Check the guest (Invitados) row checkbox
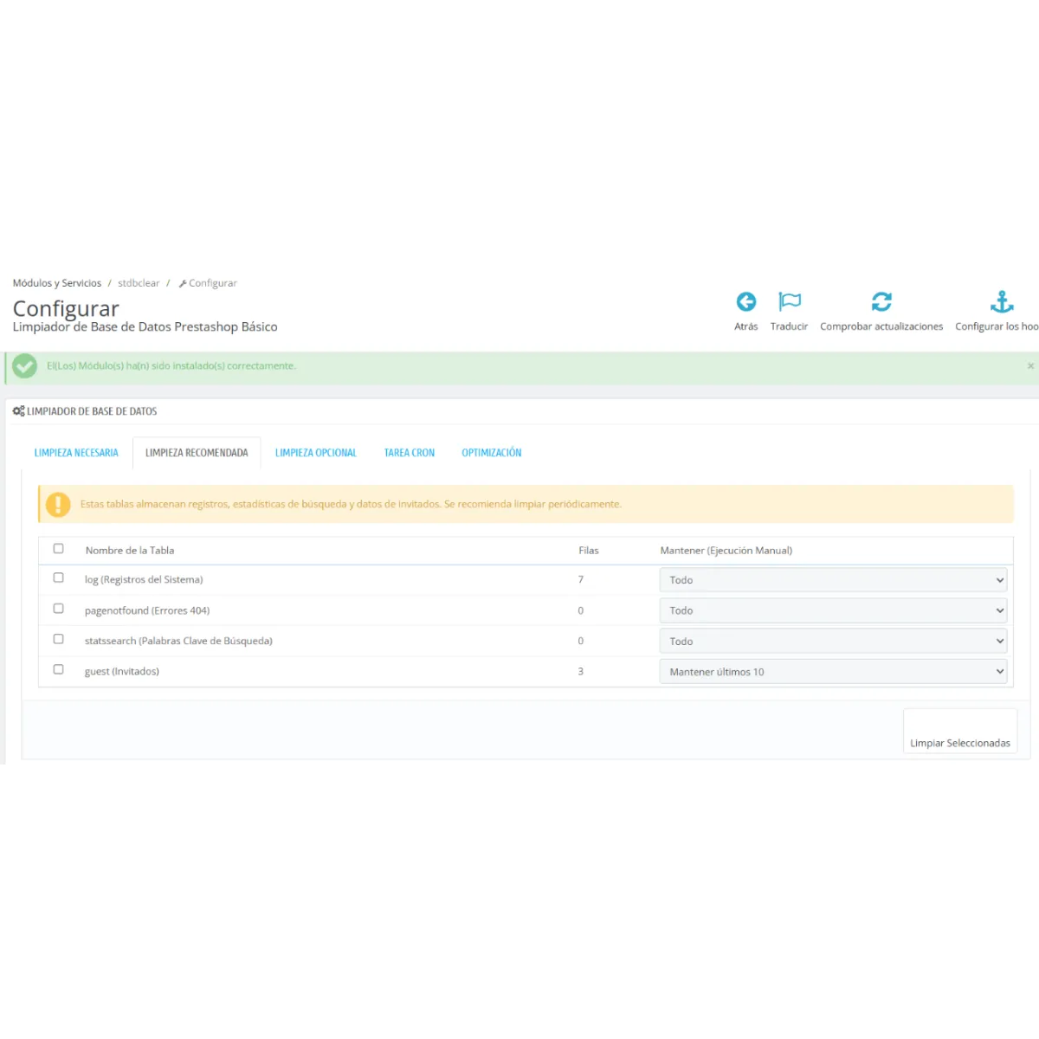Screen dimensions: 1039x1039 tap(59, 669)
